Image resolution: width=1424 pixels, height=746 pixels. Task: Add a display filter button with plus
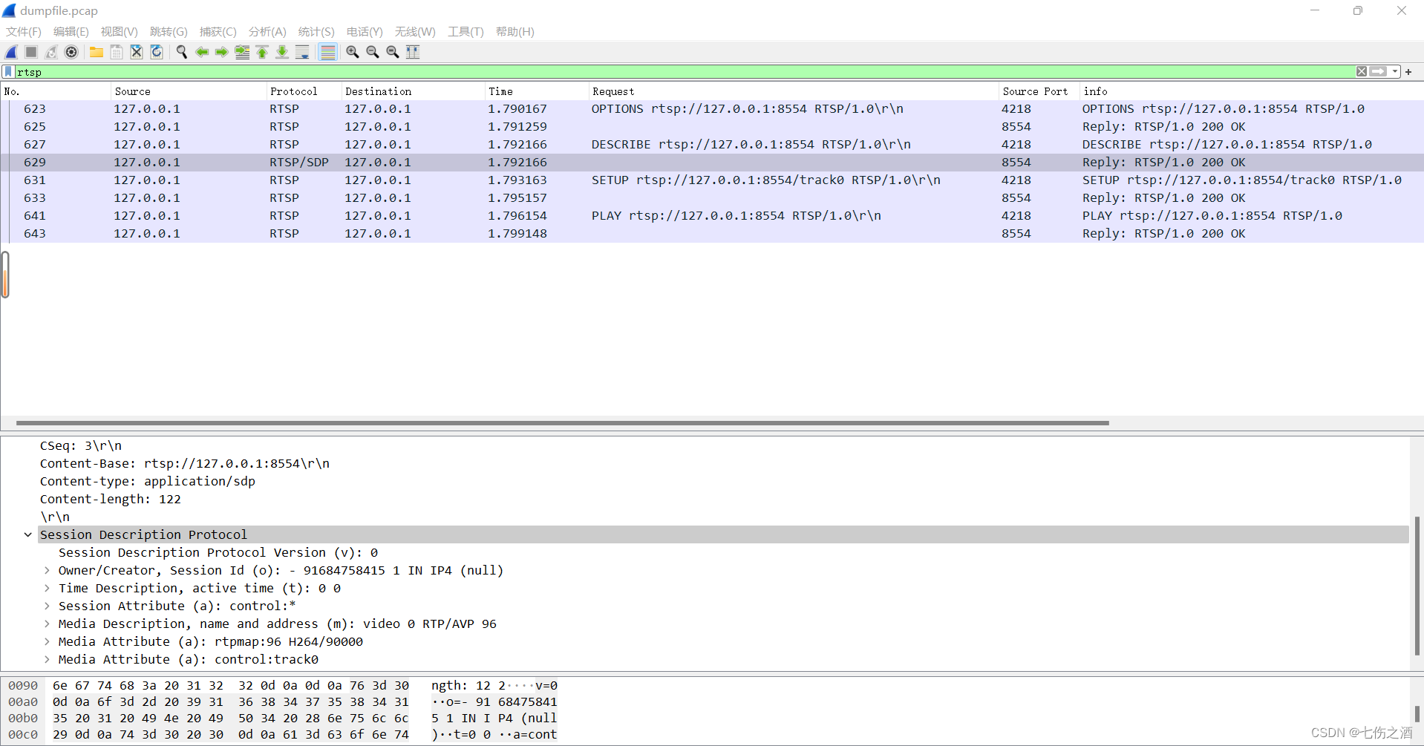point(1408,71)
